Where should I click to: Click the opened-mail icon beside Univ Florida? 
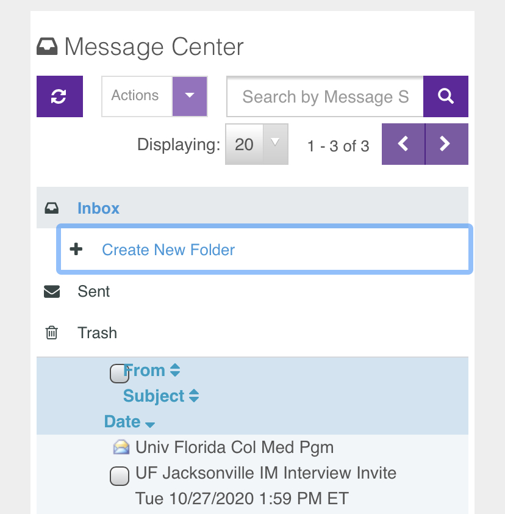tap(121, 447)
